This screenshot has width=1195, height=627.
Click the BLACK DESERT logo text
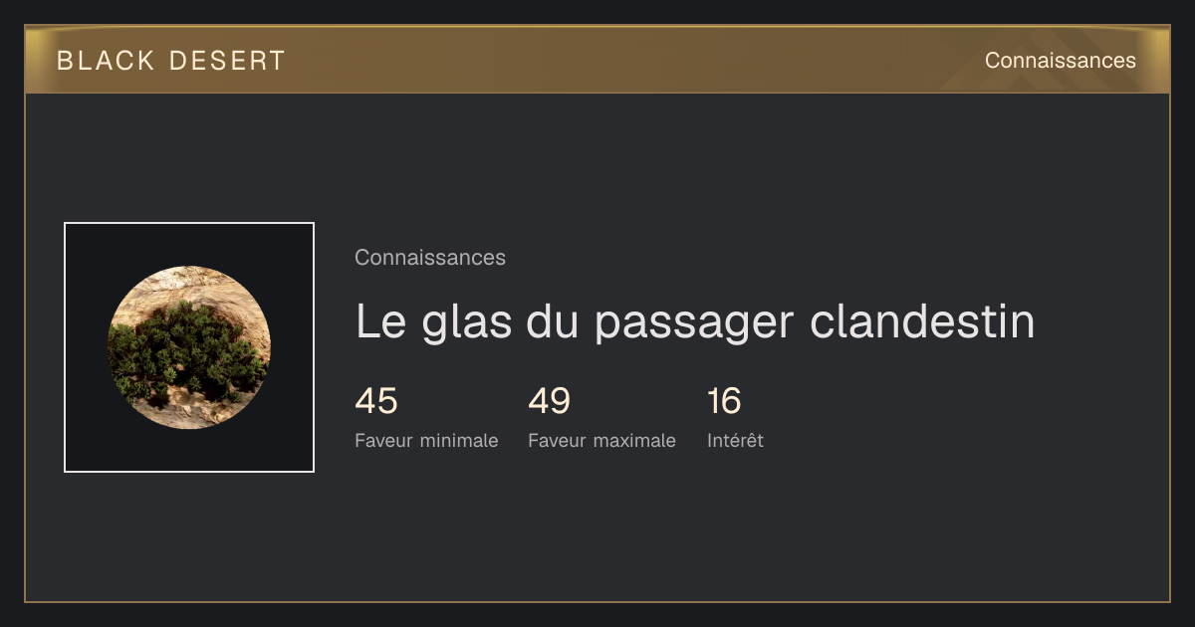171,61
